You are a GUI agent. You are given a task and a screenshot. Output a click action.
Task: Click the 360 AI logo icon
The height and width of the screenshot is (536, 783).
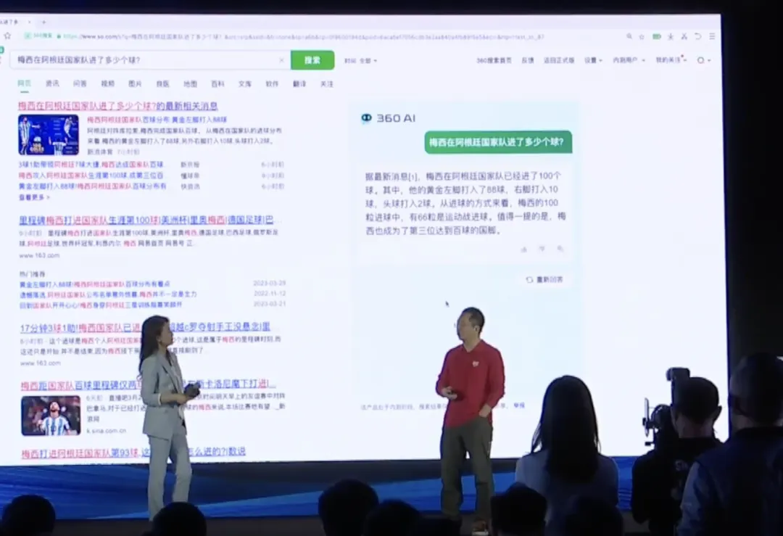pyautogui.click(x=367, y=118)
